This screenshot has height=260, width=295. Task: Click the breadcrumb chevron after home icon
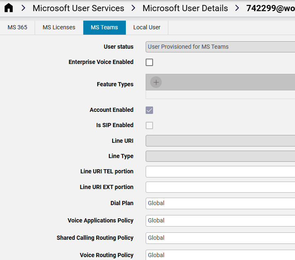24,8
